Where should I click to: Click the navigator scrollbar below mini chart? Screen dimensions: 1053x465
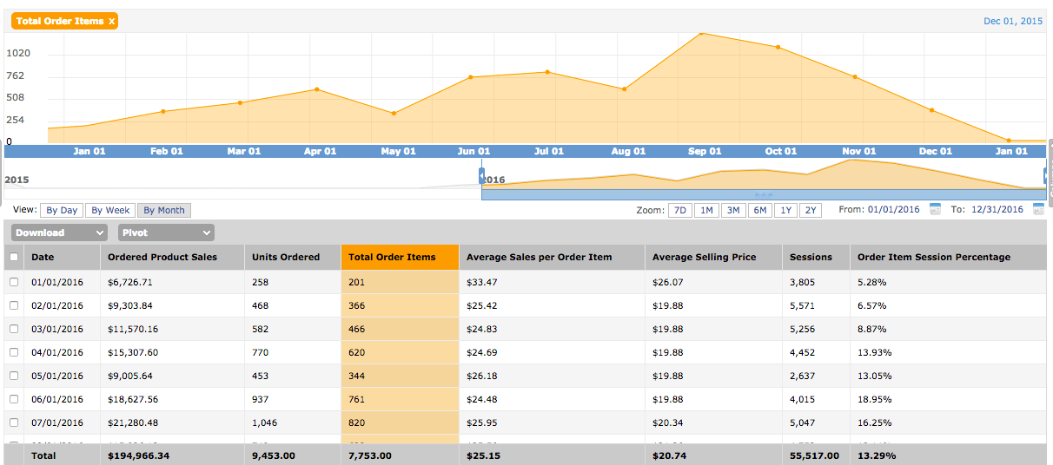(x=764, y=194)
